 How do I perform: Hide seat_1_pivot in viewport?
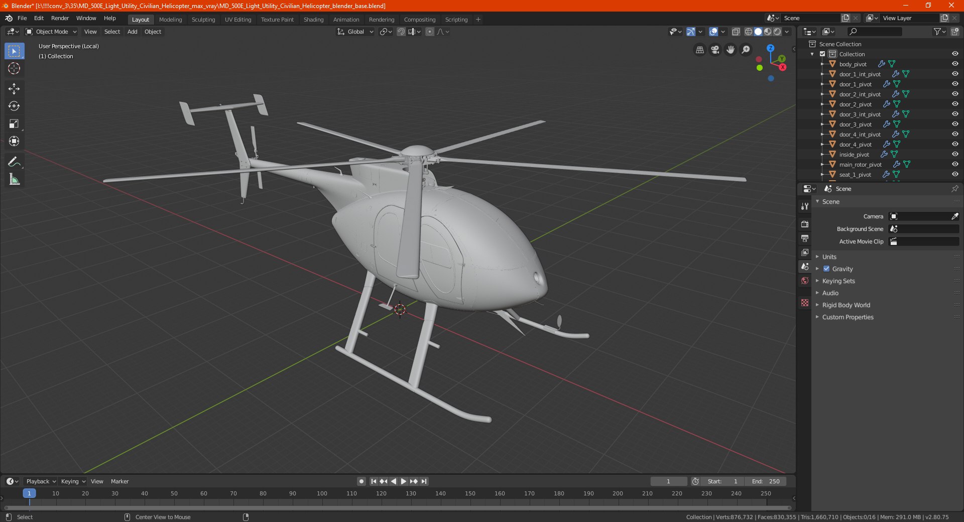955,175
